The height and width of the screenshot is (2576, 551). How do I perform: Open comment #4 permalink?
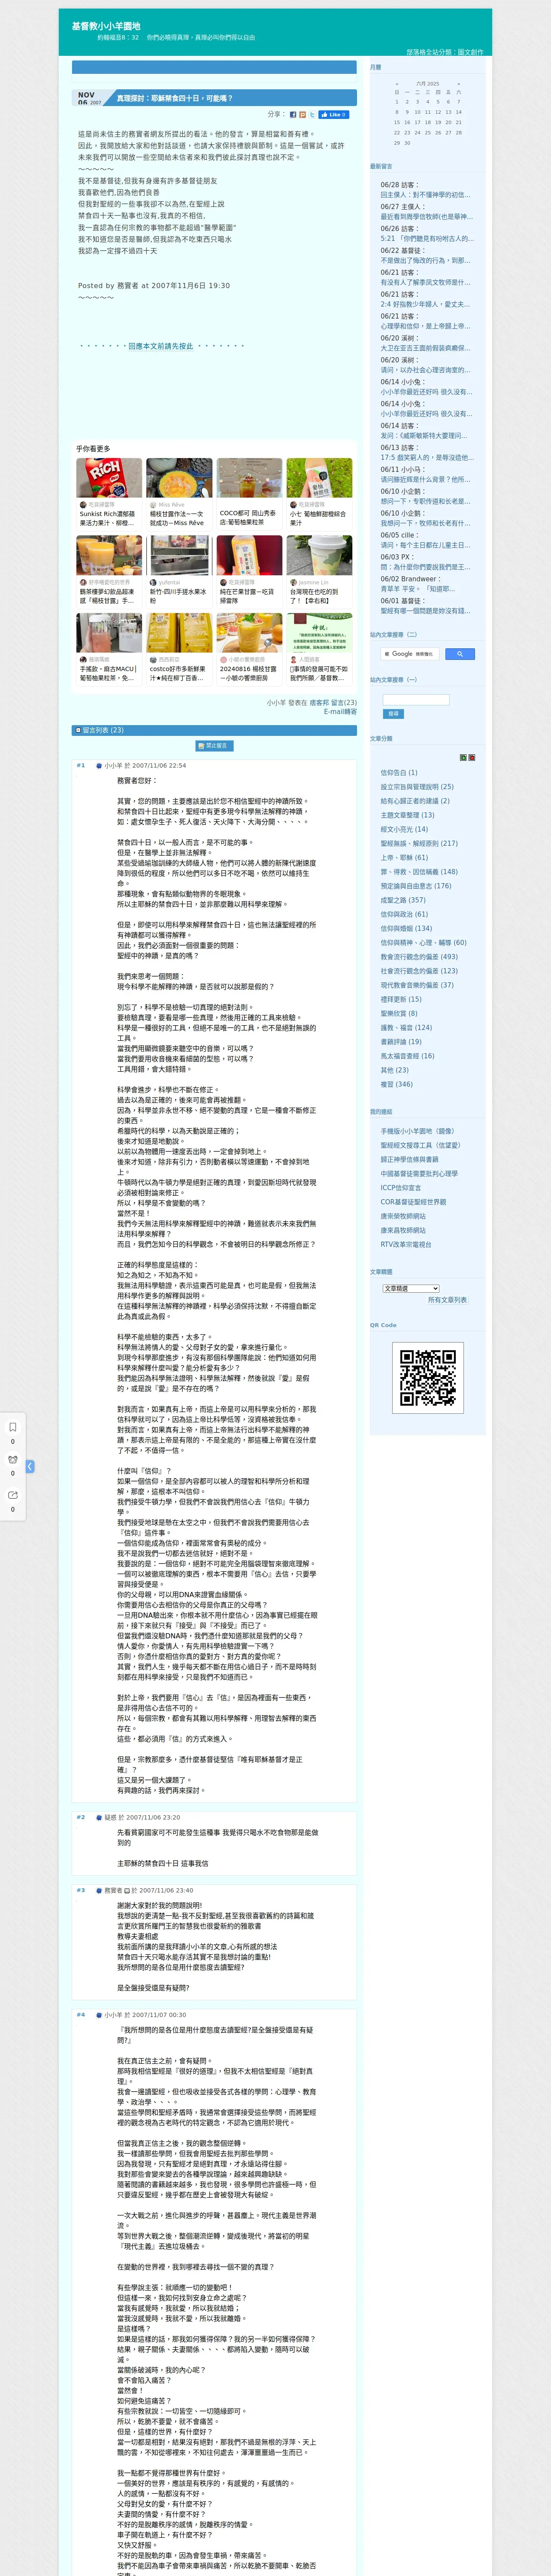click(81, 2015)
